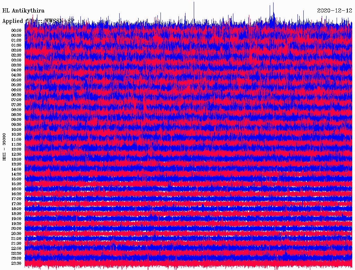This screenshot has width=355, height=270.
Task: Click the 07:30 time label
Action: tap(16, 105)
